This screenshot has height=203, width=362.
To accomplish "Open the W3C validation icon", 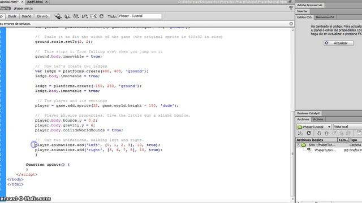I will [84, 16].
